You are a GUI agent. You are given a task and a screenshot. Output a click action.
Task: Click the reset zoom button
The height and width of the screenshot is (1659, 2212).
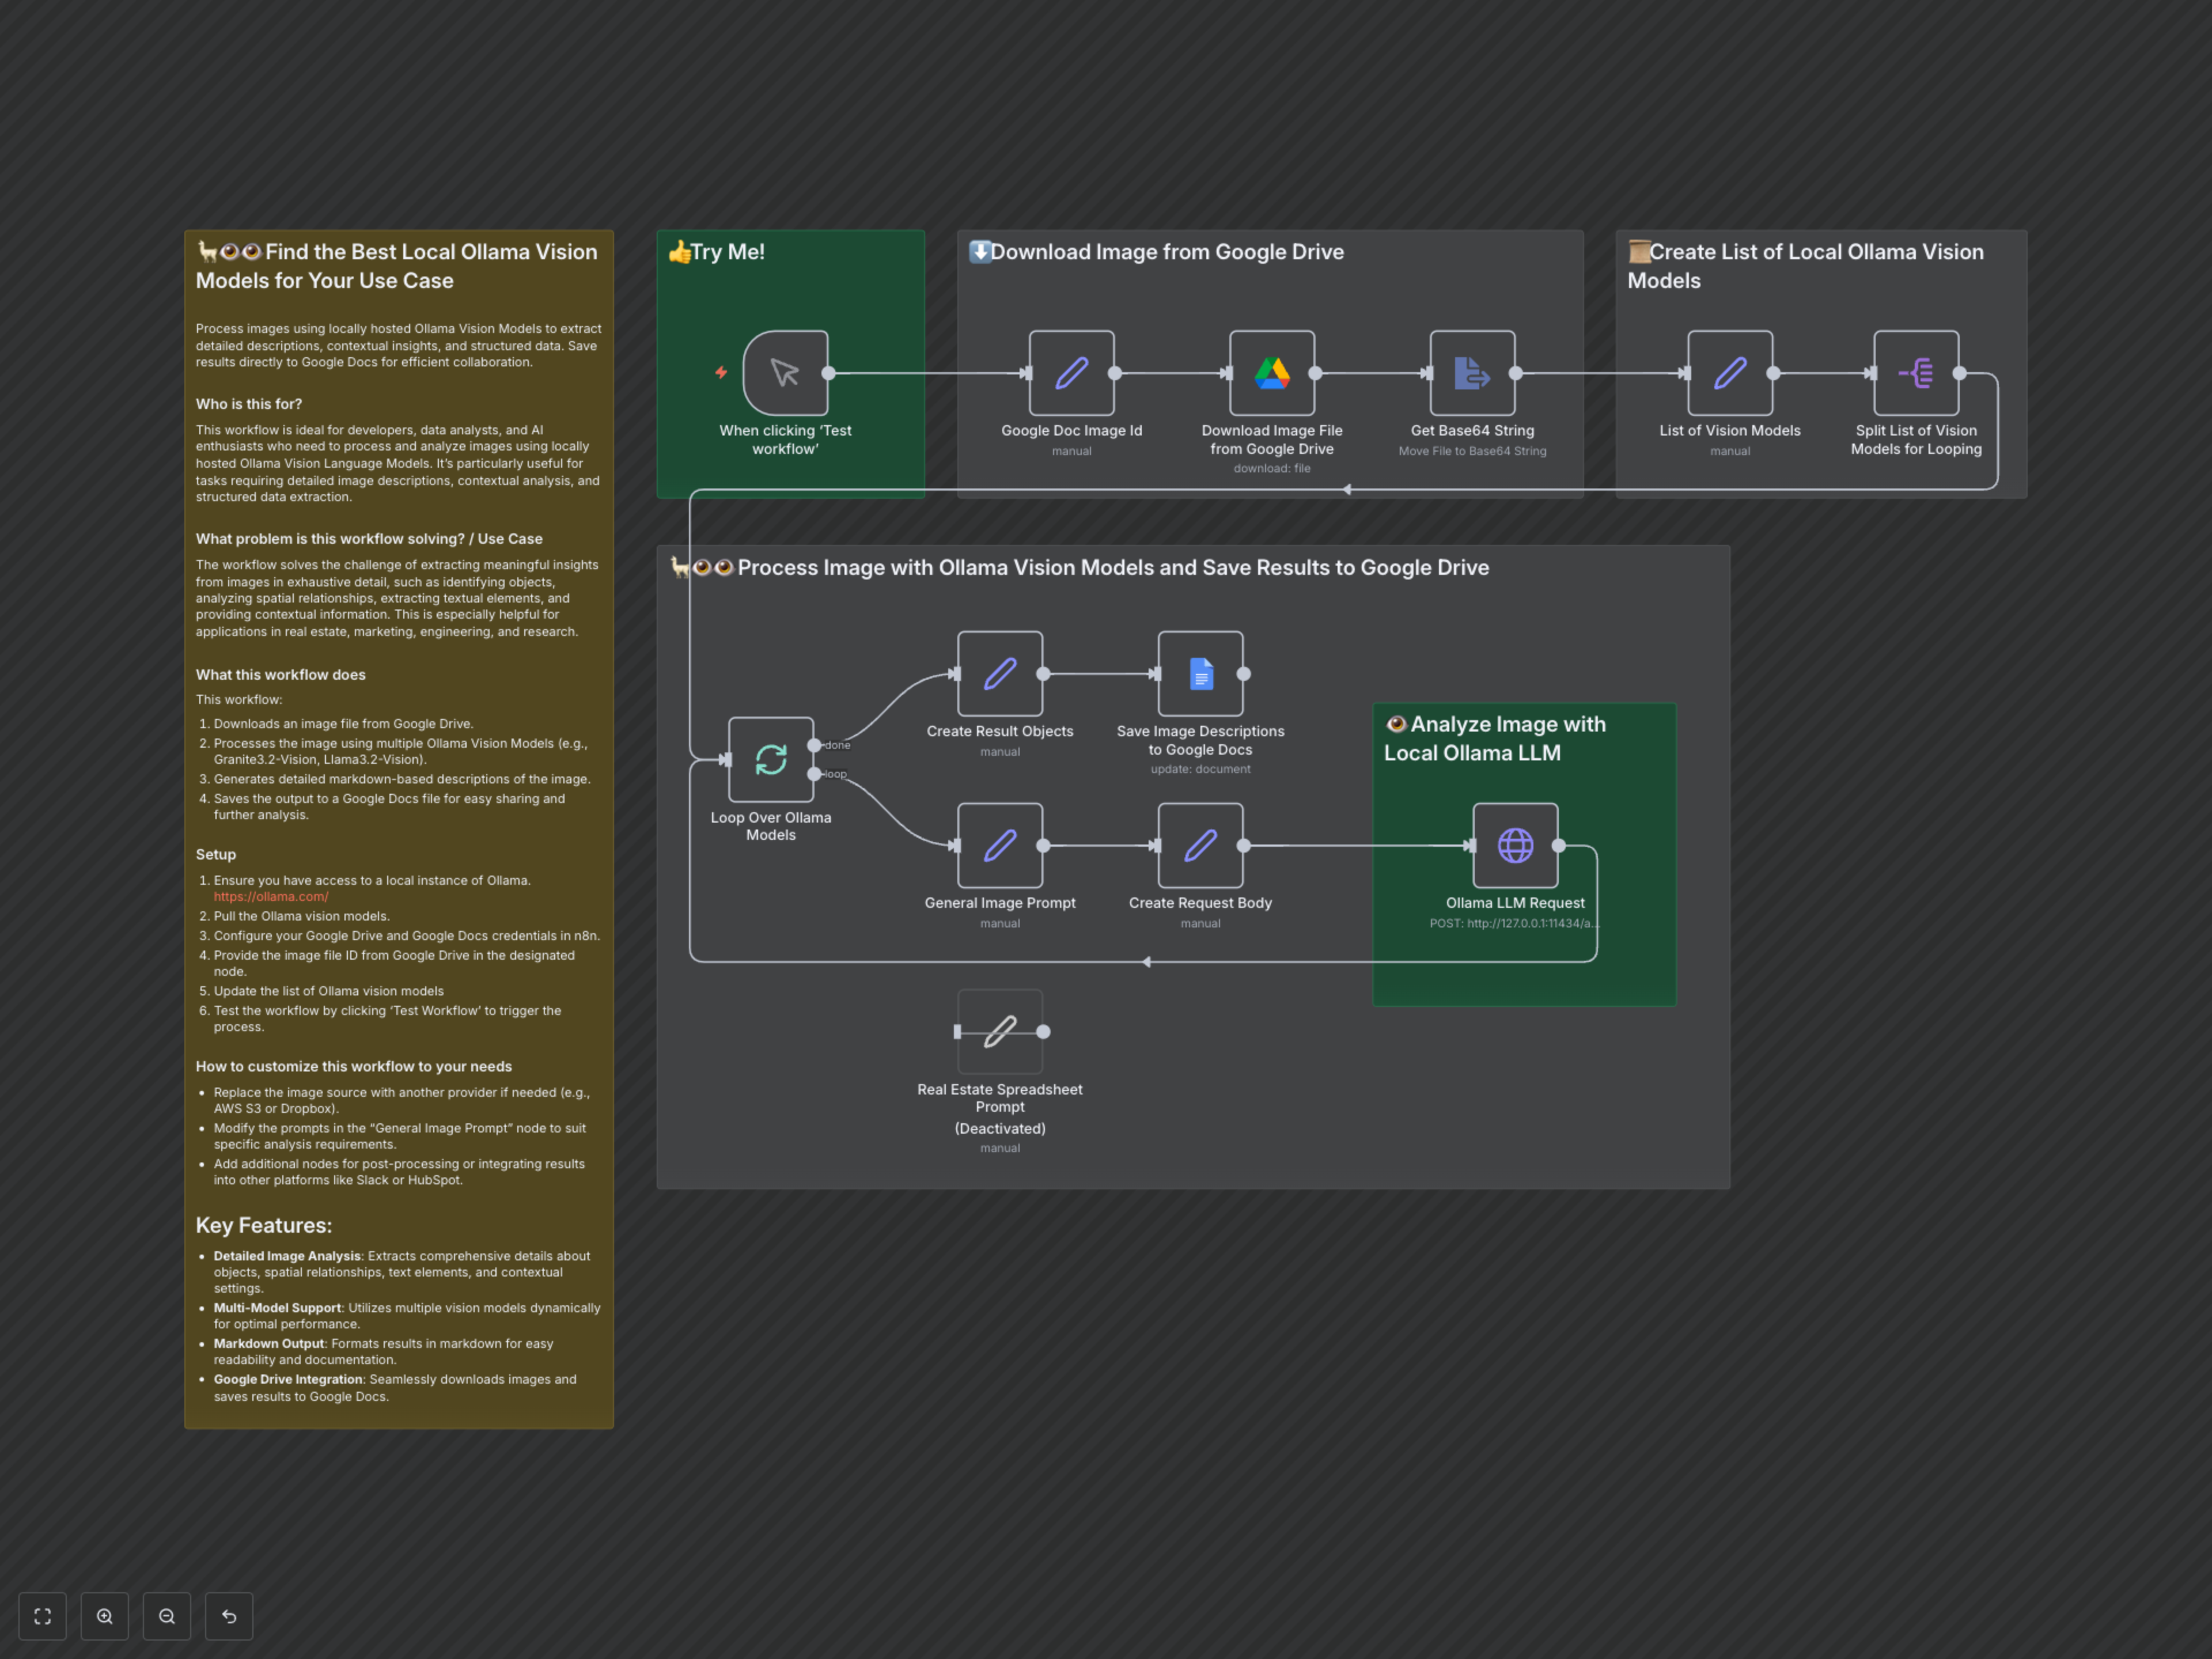click(x=229, y=1616)
